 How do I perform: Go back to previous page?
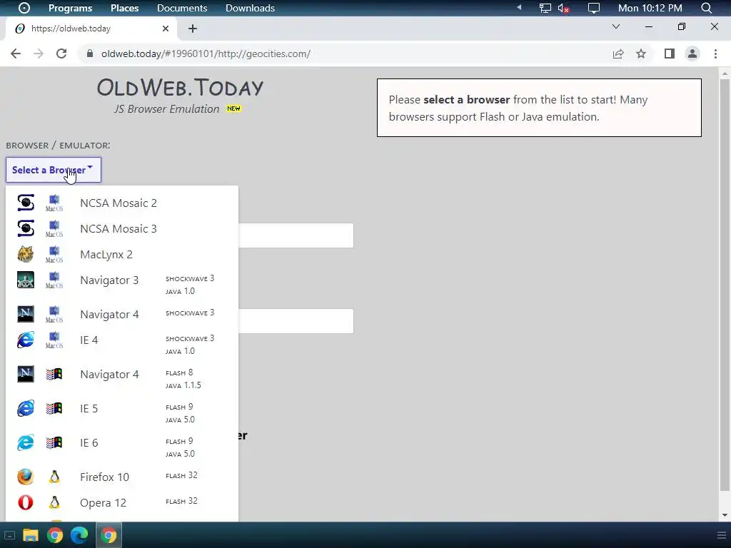pos(16,54)
